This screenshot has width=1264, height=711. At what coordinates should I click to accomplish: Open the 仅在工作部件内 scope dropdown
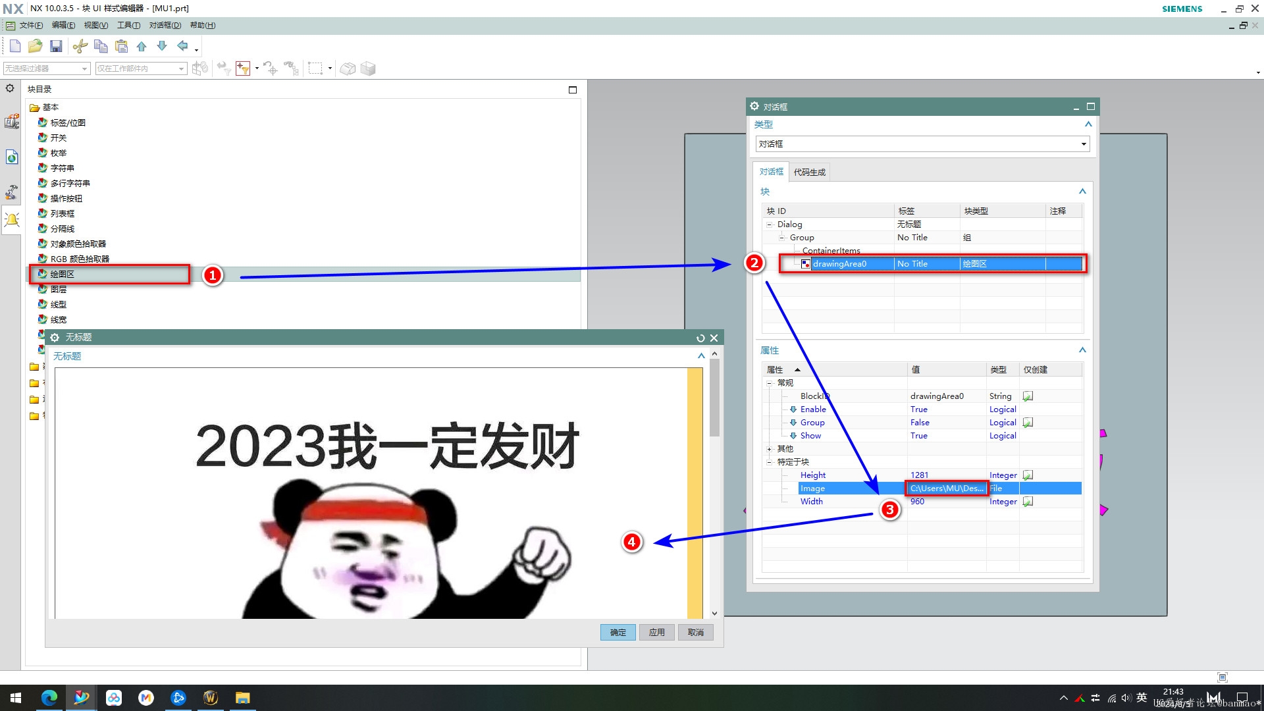click(141, 68)
